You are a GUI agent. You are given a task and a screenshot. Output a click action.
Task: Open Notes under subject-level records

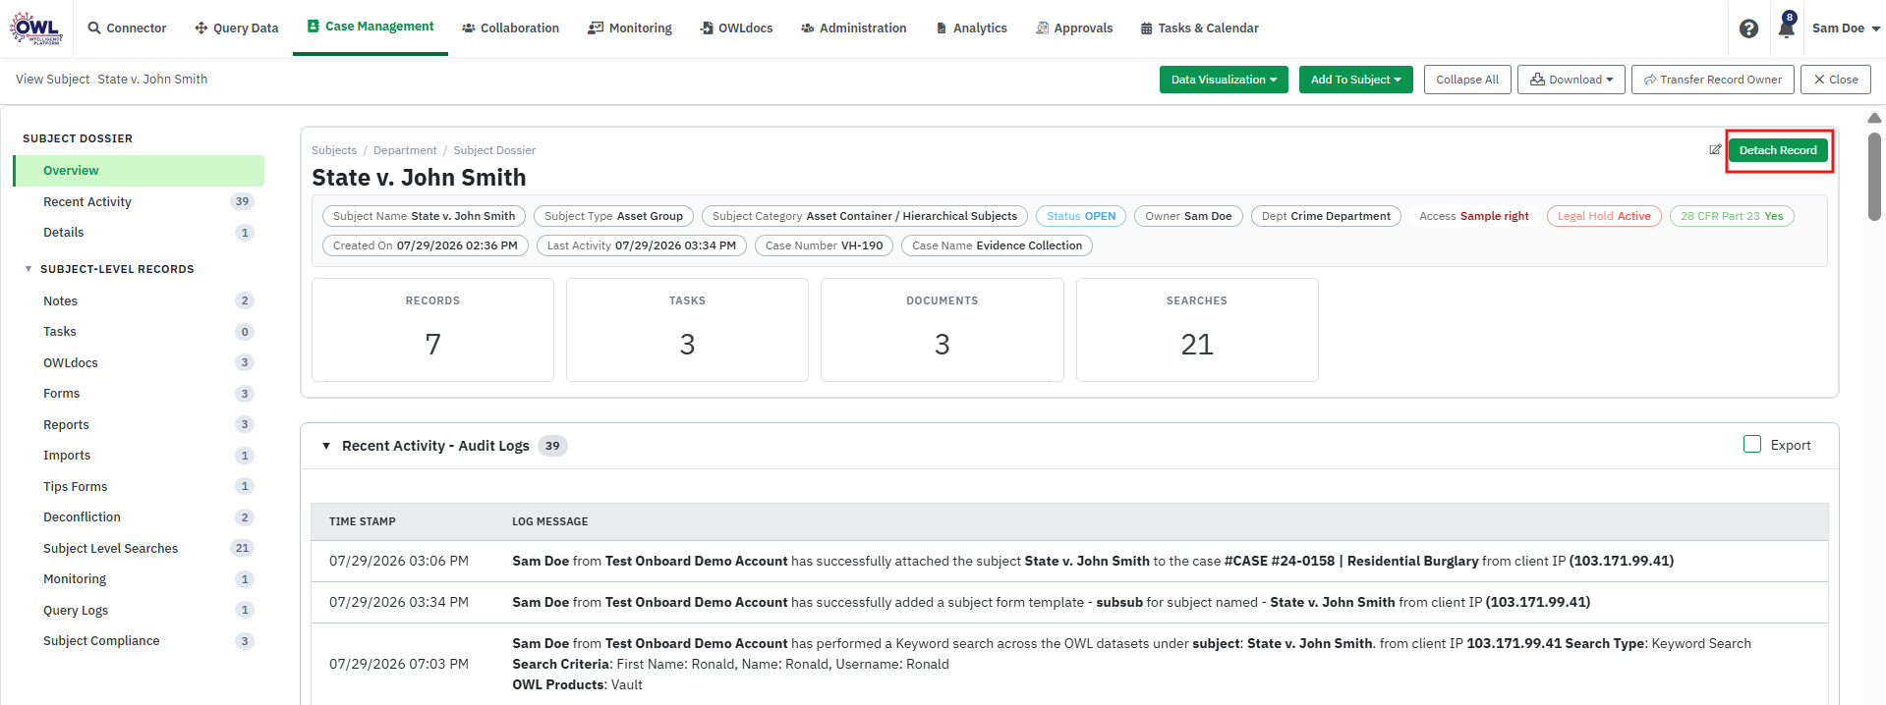(x=139, y=300)
